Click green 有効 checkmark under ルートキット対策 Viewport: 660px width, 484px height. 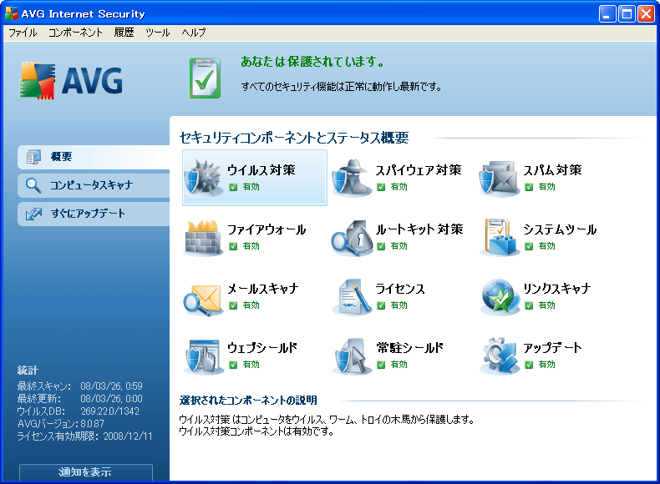(x=381, y=246)
